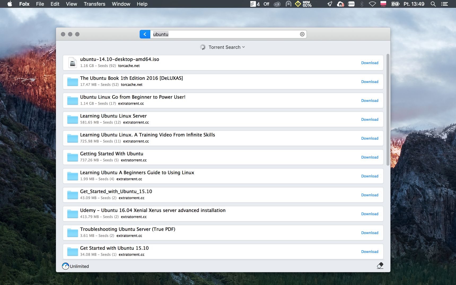
Task: Click the yellow diamond icon in menu bar
Action: click(298, 4)
